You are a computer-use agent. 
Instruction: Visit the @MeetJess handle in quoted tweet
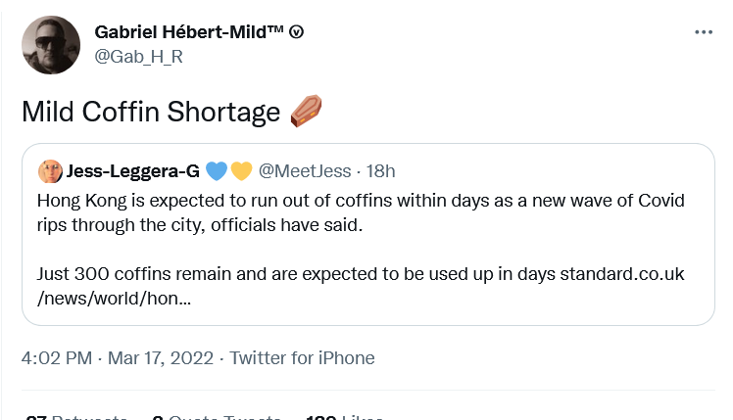[x=305, y=171]
